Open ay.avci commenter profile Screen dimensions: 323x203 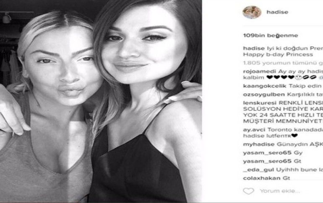(254, 130)
